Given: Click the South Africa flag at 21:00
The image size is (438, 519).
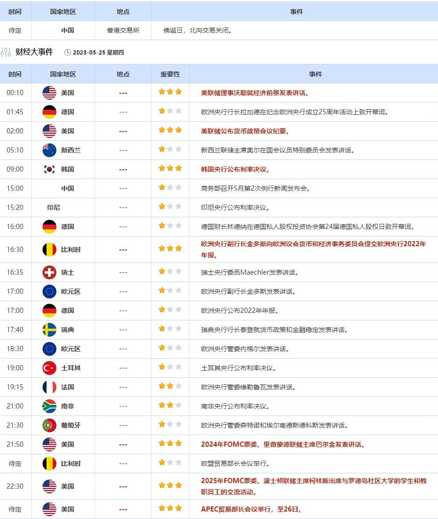Looking at the screenshot, I should click(x=49, y=406).
